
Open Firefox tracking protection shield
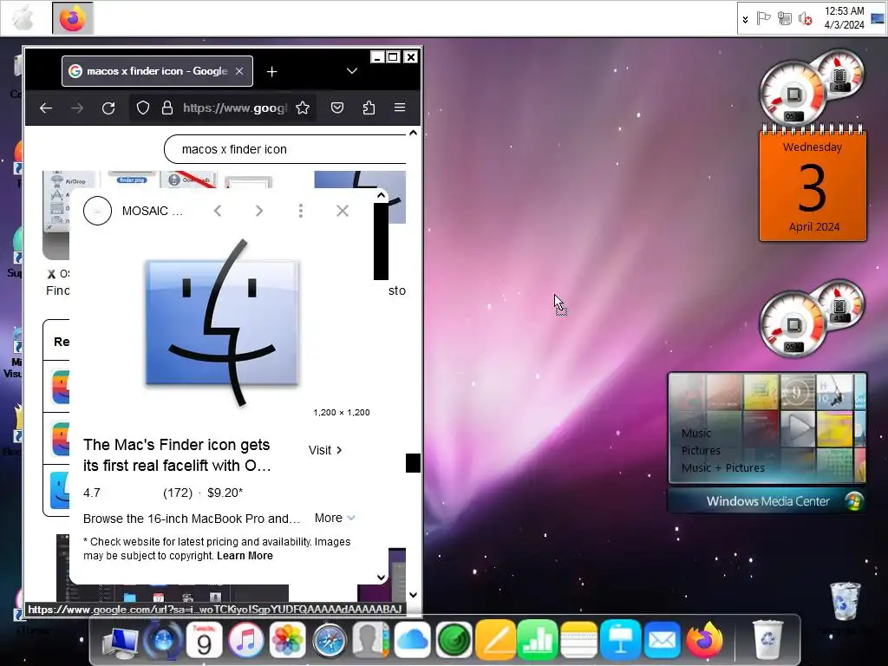pyautogui.click(x=143, y=108)
